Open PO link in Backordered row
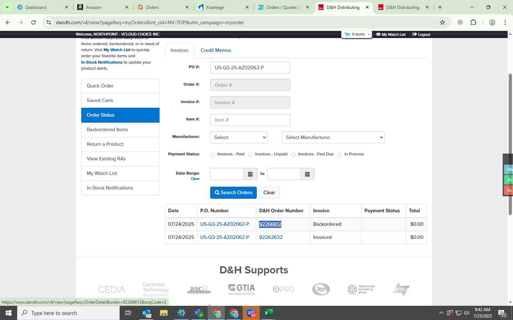513x320 pixels. 225,224
